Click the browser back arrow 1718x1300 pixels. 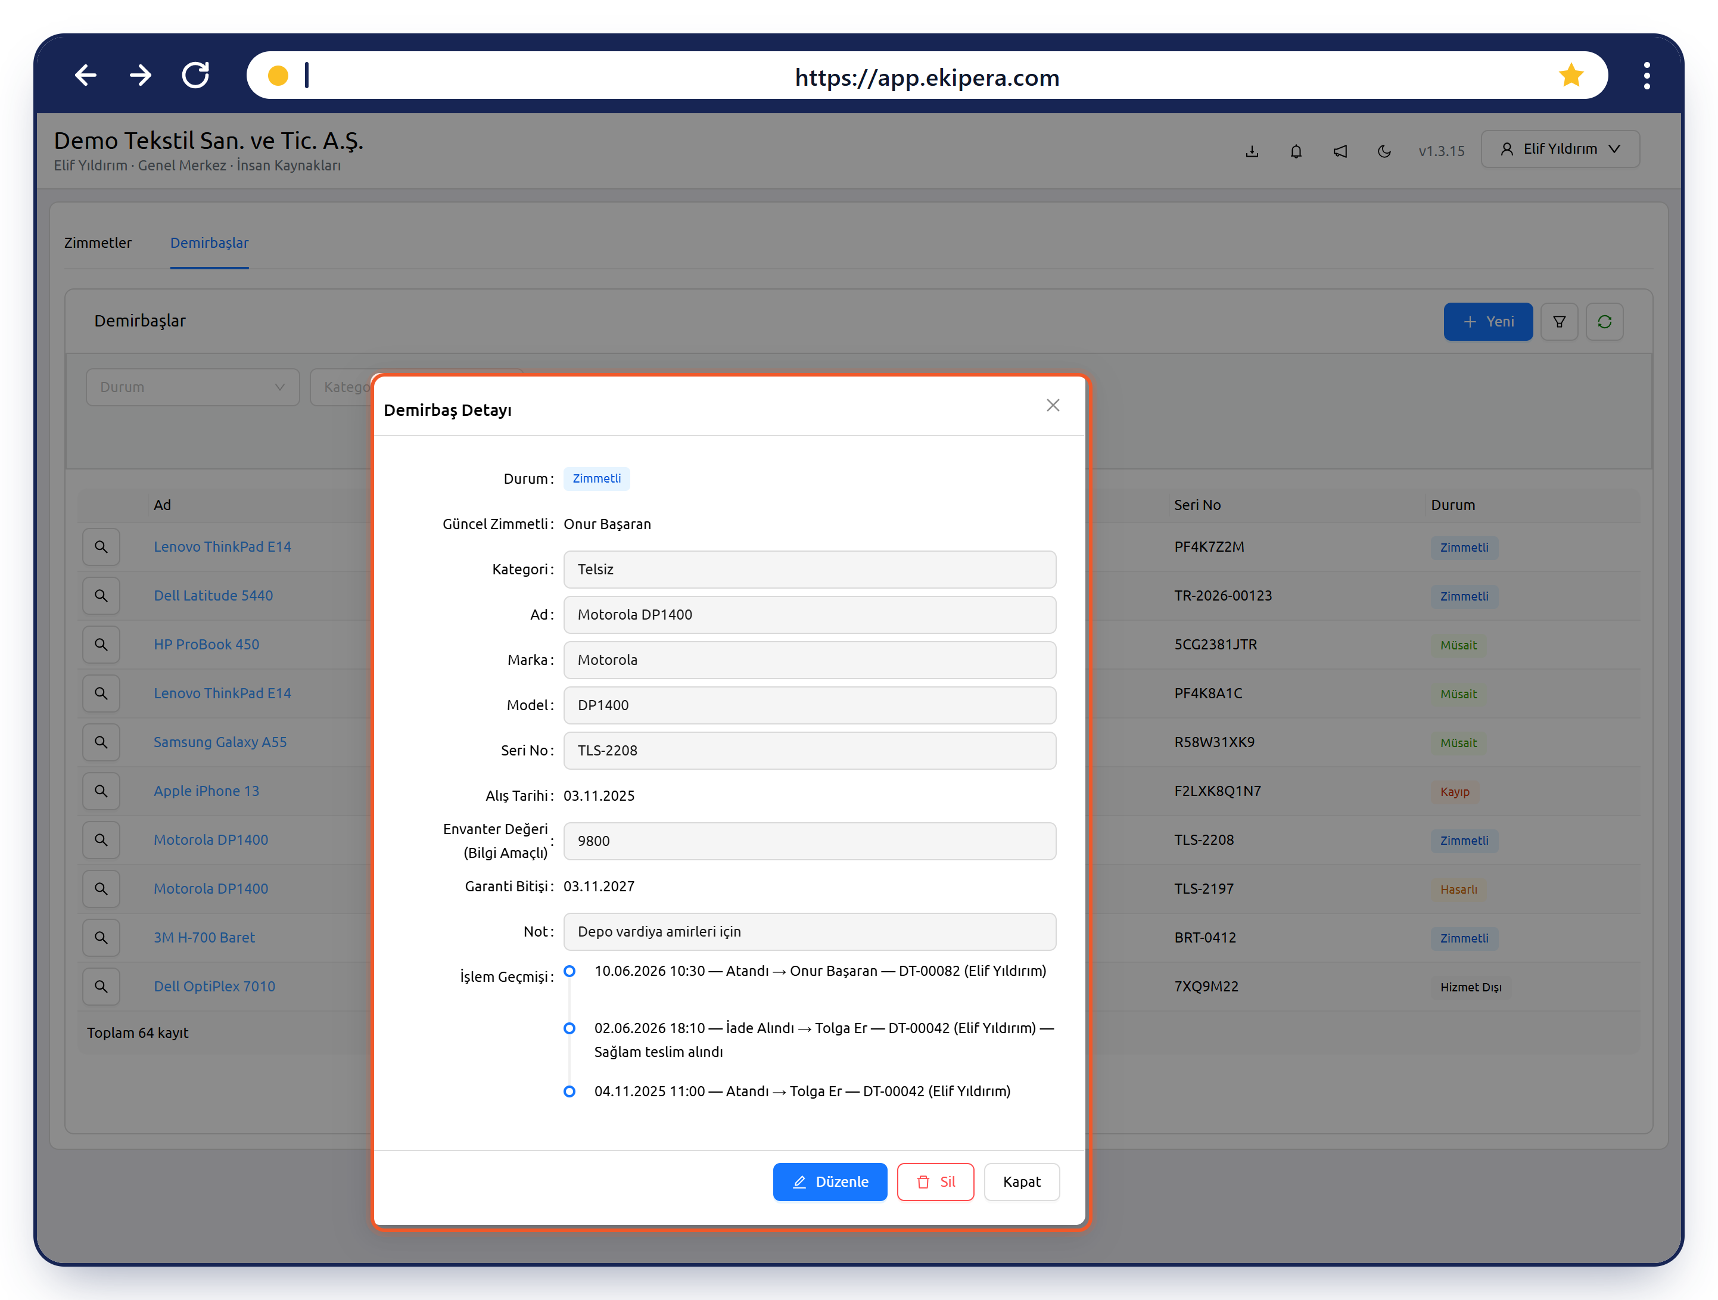[85, 75]
